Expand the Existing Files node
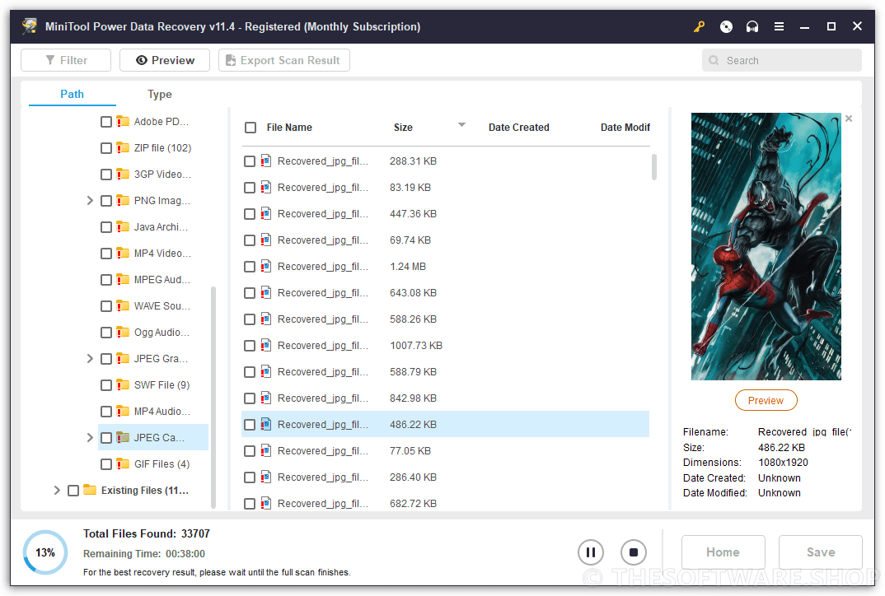The width and height of the screenshot is (885, 596). click(x=56, y=490)
